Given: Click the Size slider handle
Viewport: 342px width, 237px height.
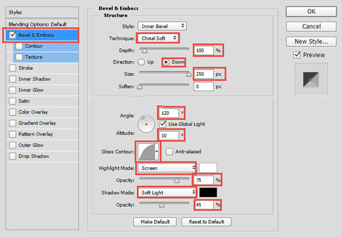Looking at the screenshot, I should point(189,74).
